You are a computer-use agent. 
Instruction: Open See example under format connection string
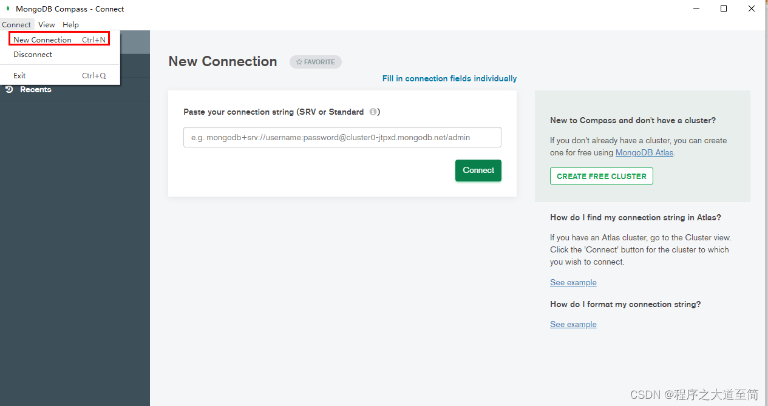pos(573,325)
